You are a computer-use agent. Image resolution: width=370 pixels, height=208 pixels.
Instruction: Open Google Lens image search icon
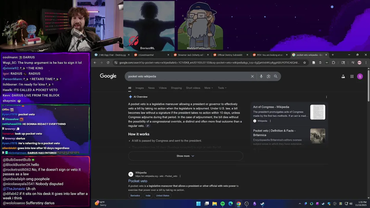(x=269, y=76)
